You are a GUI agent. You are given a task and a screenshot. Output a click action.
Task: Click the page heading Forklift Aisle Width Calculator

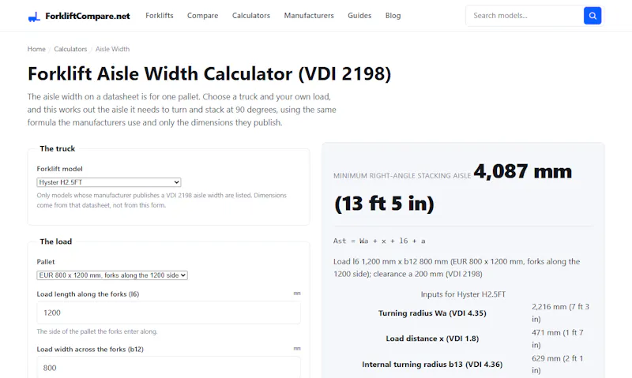coord(209,73)
